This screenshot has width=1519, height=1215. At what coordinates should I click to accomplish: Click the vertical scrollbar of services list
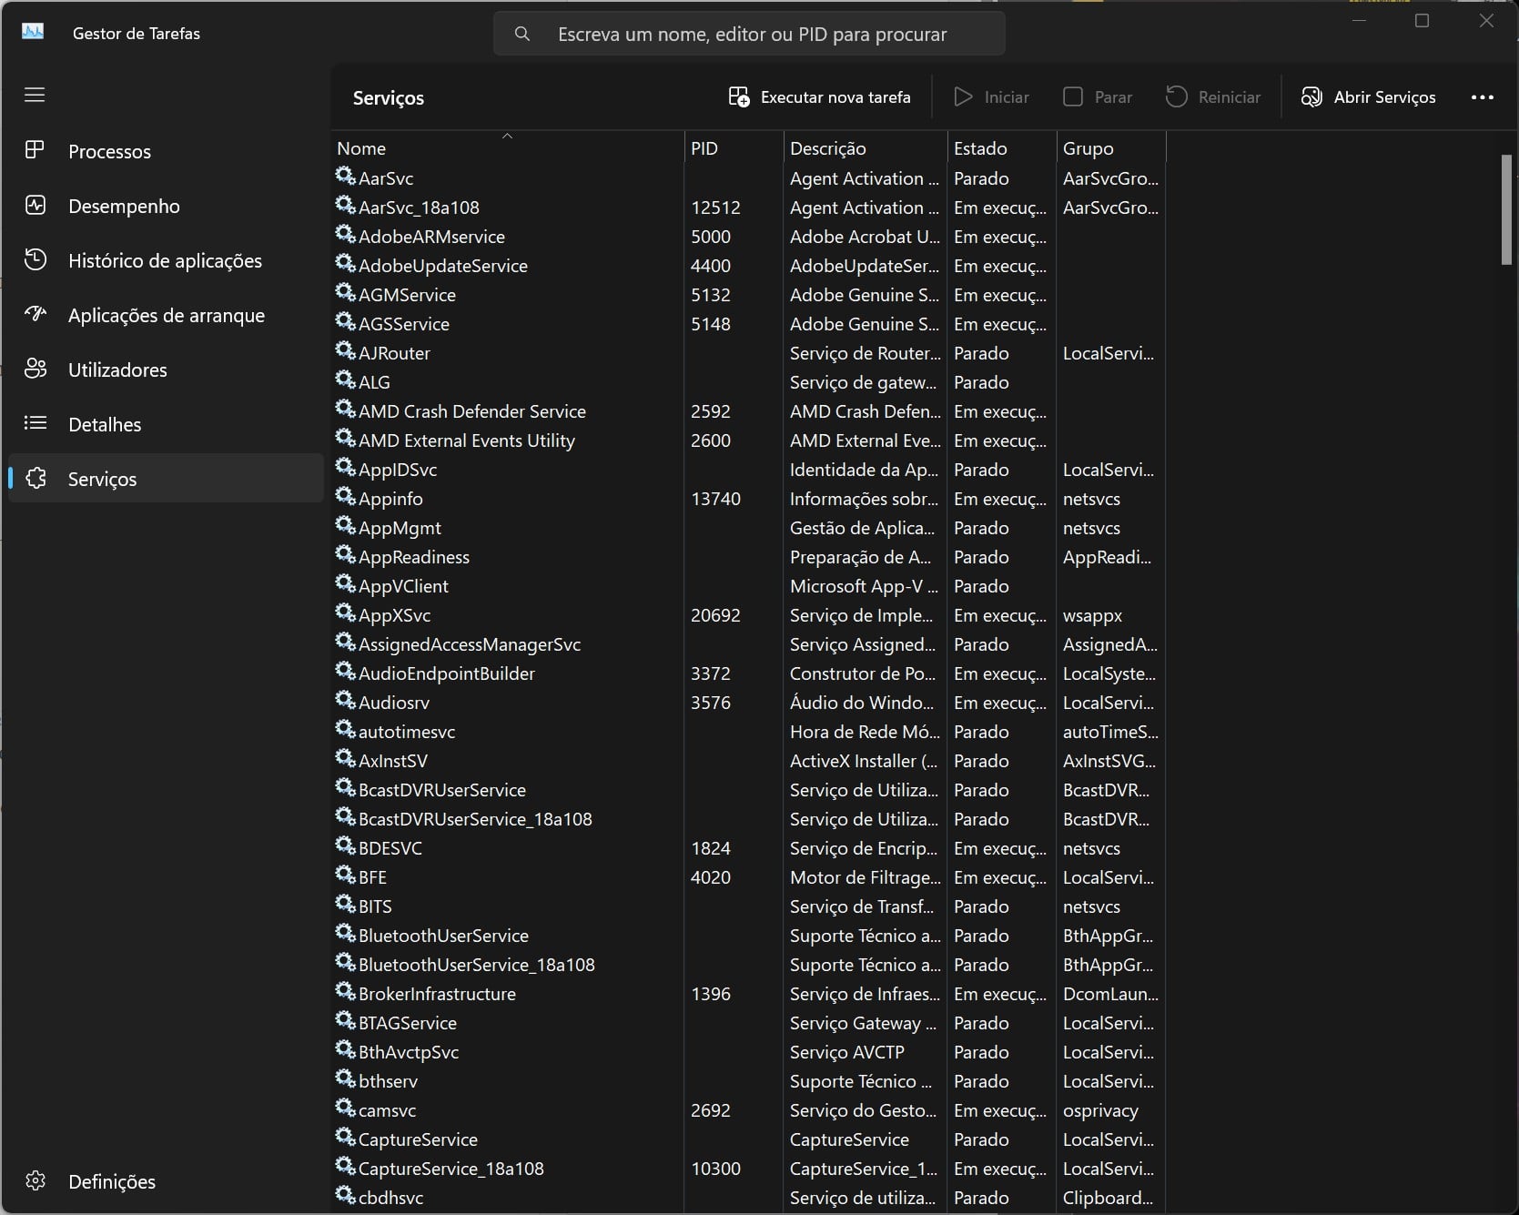point(1505,209)
